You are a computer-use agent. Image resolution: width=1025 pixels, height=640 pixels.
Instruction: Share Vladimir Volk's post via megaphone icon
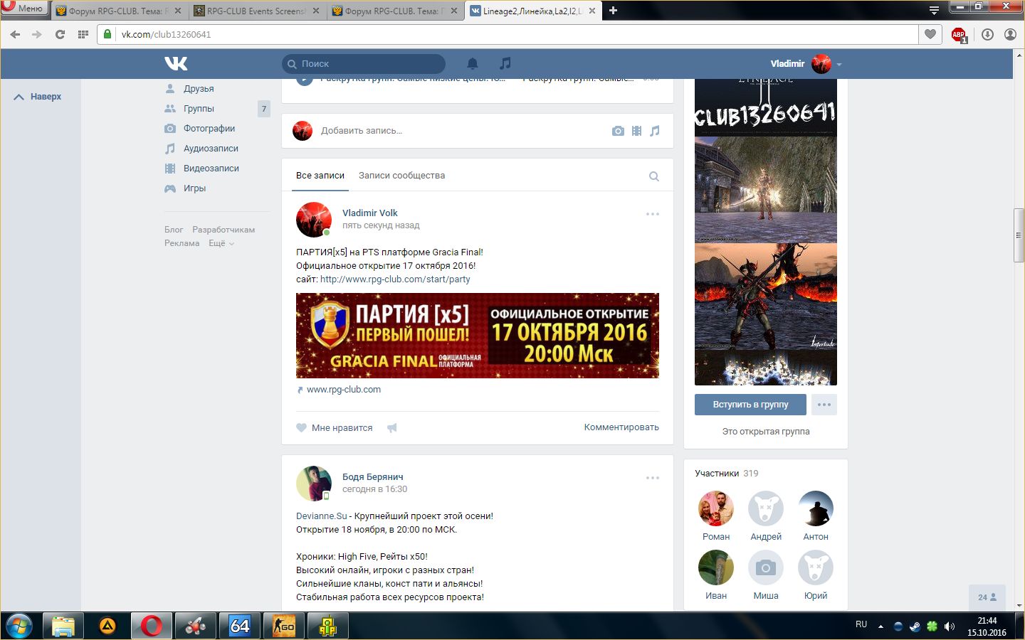391,428
